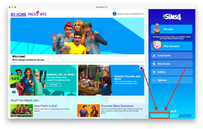Click Buy Now on Get to Work banner
The height and width of the screenshot is (129, 203).
click(53, 85)
